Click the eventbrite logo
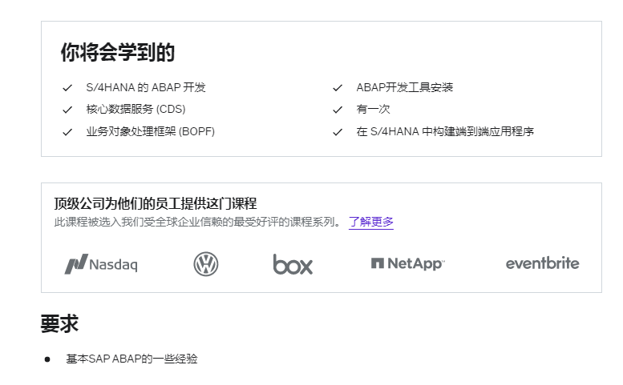623x385 pixels. (x=542, y=263)
